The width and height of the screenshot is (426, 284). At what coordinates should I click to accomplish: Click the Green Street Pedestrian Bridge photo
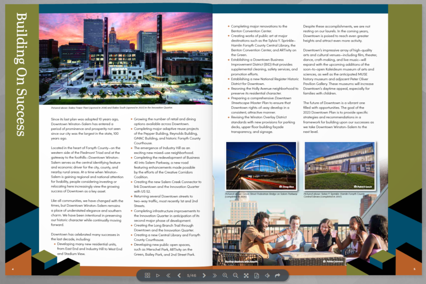261,166
